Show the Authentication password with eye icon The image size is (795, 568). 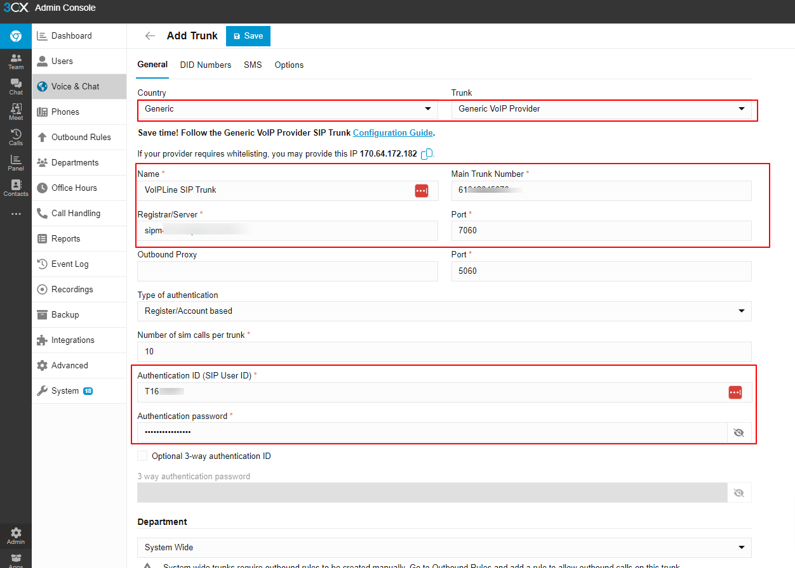tap(738, 432)
